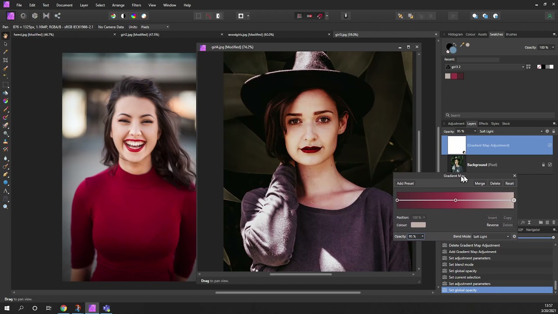
Task: Switch to the Develop Persona icon
Action: [35, 16]
